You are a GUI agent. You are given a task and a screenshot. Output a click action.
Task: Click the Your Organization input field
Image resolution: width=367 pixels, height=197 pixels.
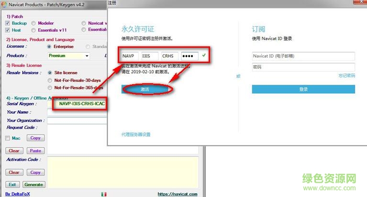(77, 120)
